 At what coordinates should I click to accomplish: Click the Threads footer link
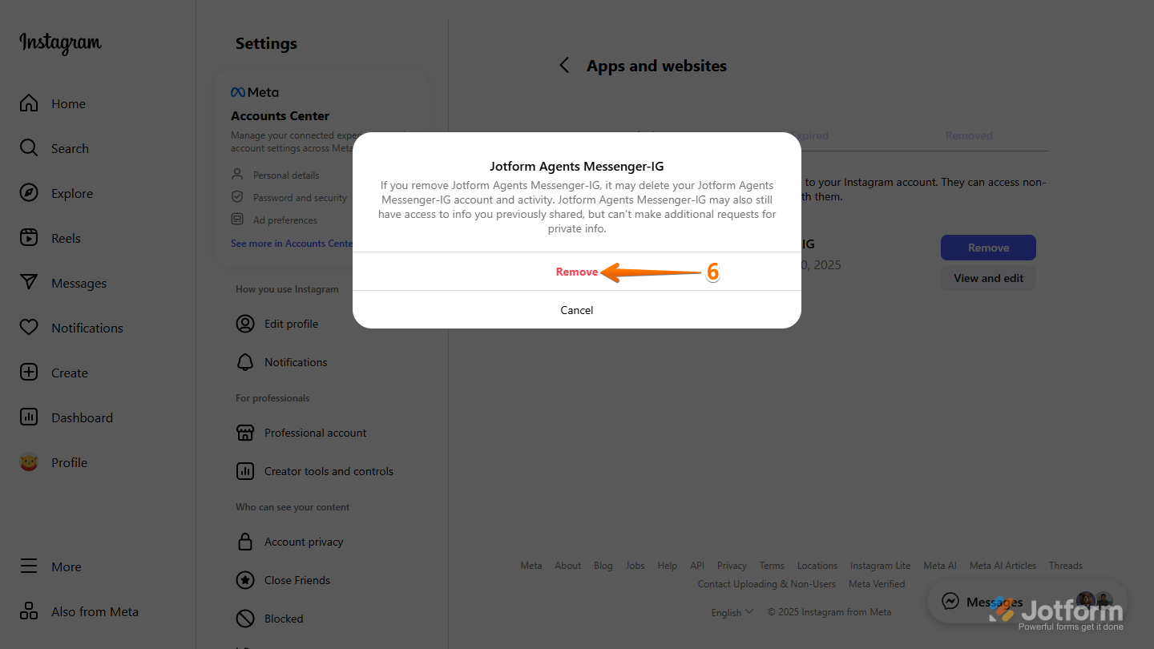coord(1066,566)
